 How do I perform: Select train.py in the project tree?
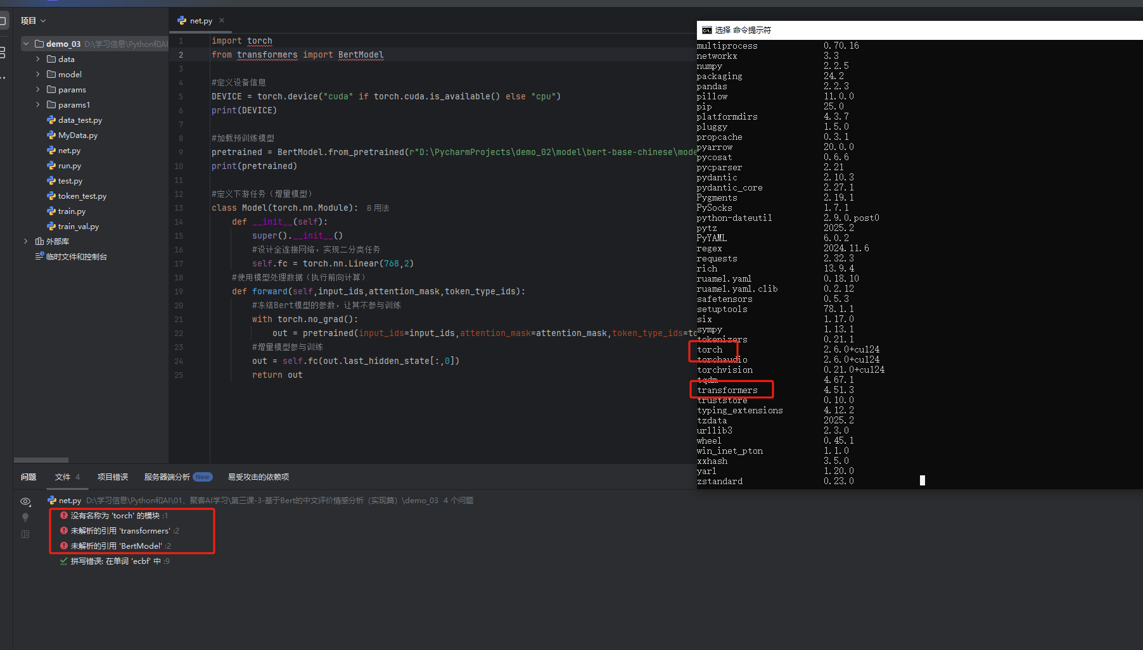[x=72, y=211]
